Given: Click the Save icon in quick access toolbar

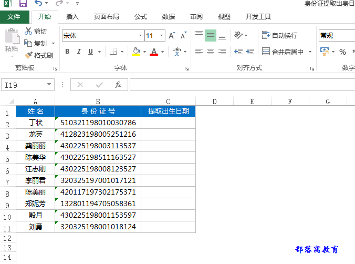Looking at the screenshot, I should pyautogui.click(x=23, y=4).
